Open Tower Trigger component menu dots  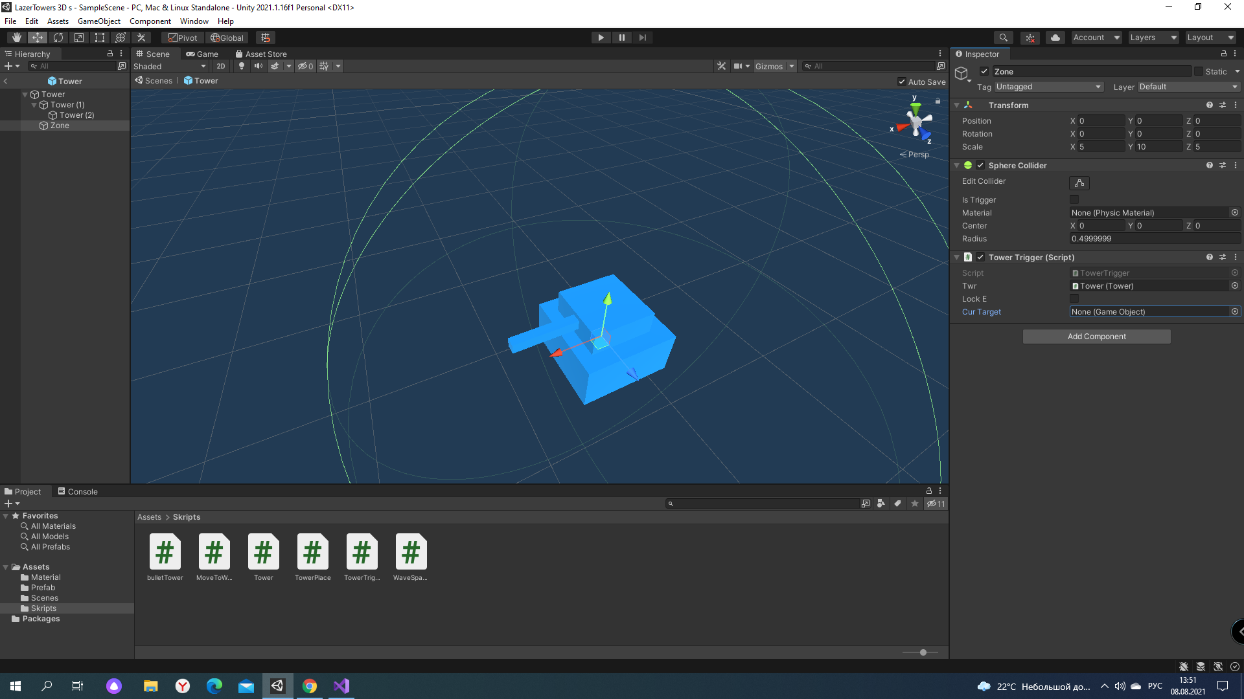coord(1236,257)
